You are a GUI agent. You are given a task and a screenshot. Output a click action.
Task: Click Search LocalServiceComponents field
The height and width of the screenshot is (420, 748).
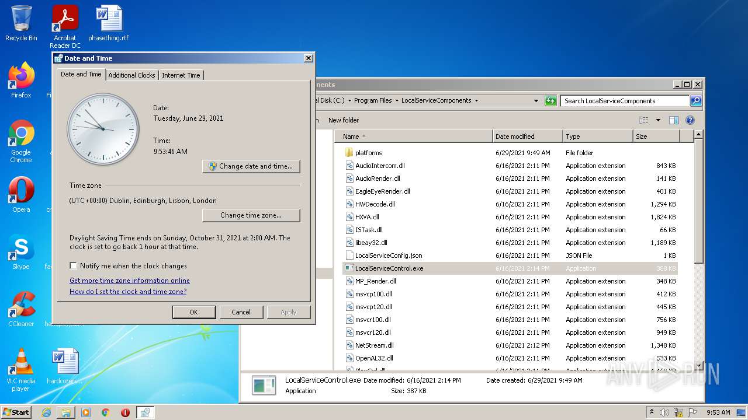click(624, 101)
